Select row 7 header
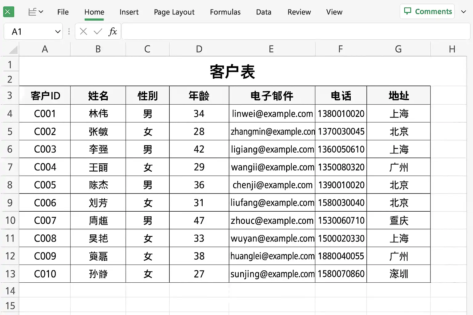473x315 pixels. (x=10, y=167)
